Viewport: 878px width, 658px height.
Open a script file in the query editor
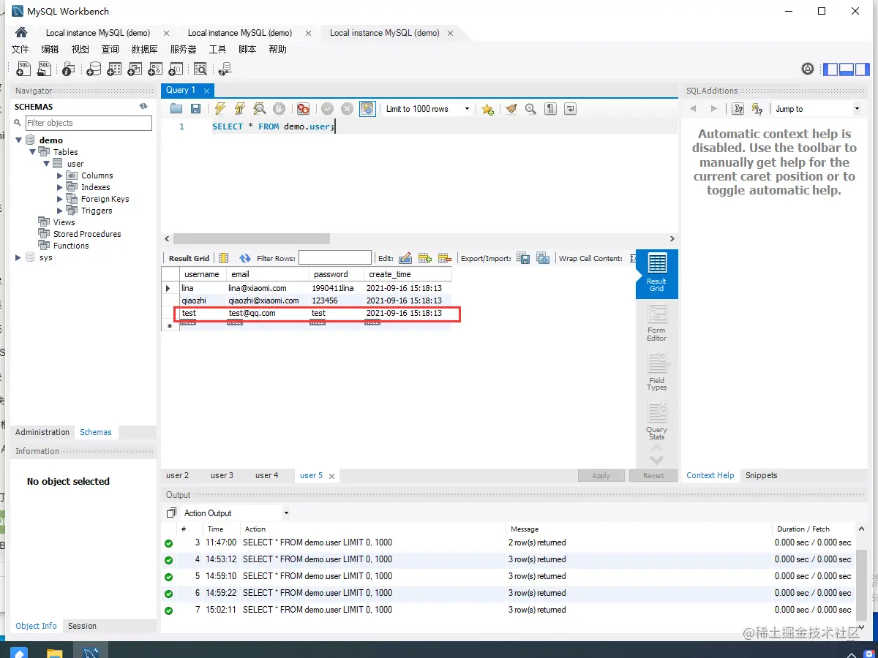click(176, 109)
